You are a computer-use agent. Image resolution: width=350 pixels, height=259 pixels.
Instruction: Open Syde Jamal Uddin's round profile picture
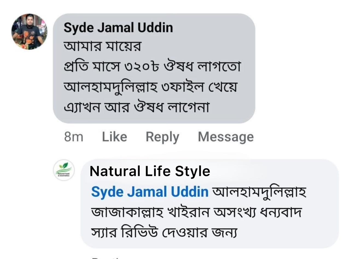(29, 31)
